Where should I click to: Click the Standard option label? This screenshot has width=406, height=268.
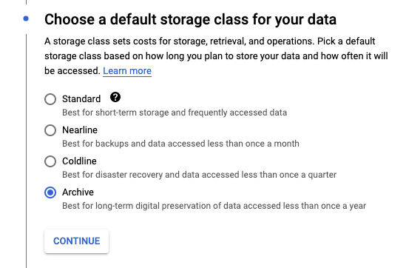click(81, 99)
